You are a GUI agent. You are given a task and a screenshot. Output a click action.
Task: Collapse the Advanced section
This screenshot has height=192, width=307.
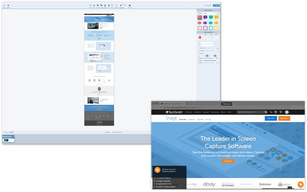pyautogui.click(x=198, y=53)
